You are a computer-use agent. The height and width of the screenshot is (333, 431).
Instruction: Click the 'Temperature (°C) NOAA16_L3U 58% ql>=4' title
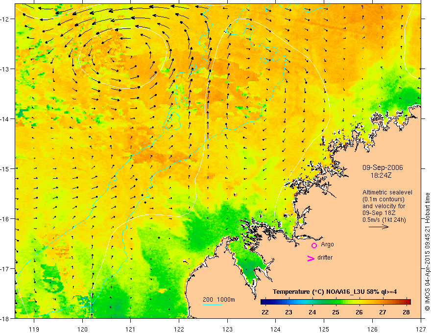[335, 292]
